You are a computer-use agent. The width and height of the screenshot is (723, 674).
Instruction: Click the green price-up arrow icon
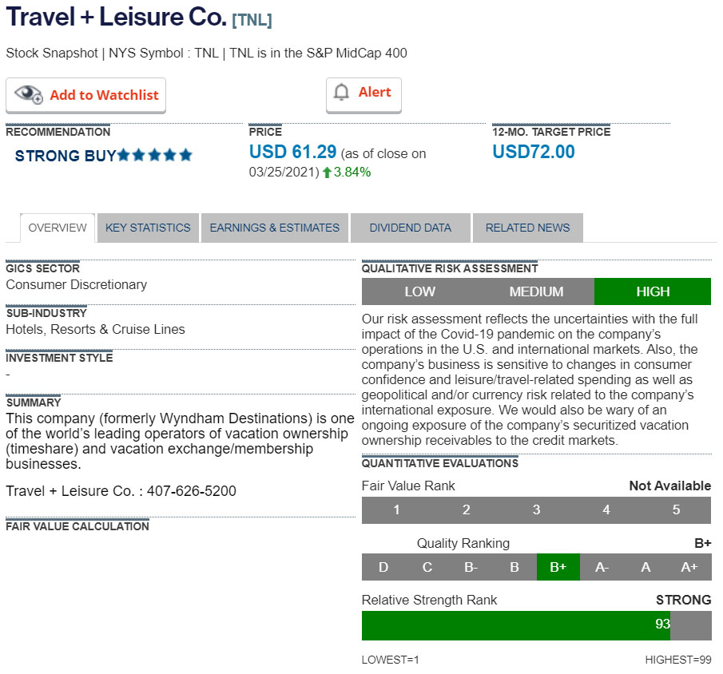(x=327, y=172)
